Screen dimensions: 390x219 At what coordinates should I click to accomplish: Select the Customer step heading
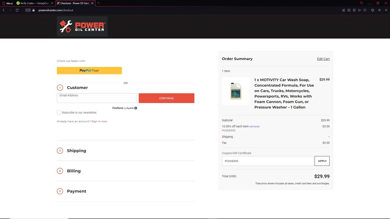tap(77, 88)
